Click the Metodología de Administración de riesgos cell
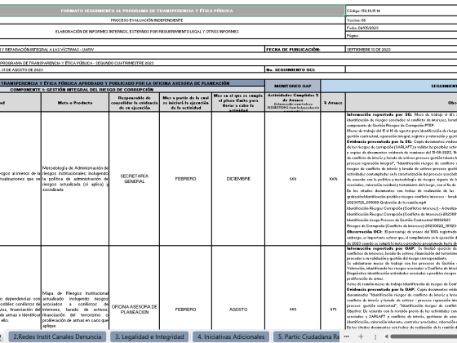Viewport: 457px width, 343px height. pyautogui.click(x=75, y=179)
